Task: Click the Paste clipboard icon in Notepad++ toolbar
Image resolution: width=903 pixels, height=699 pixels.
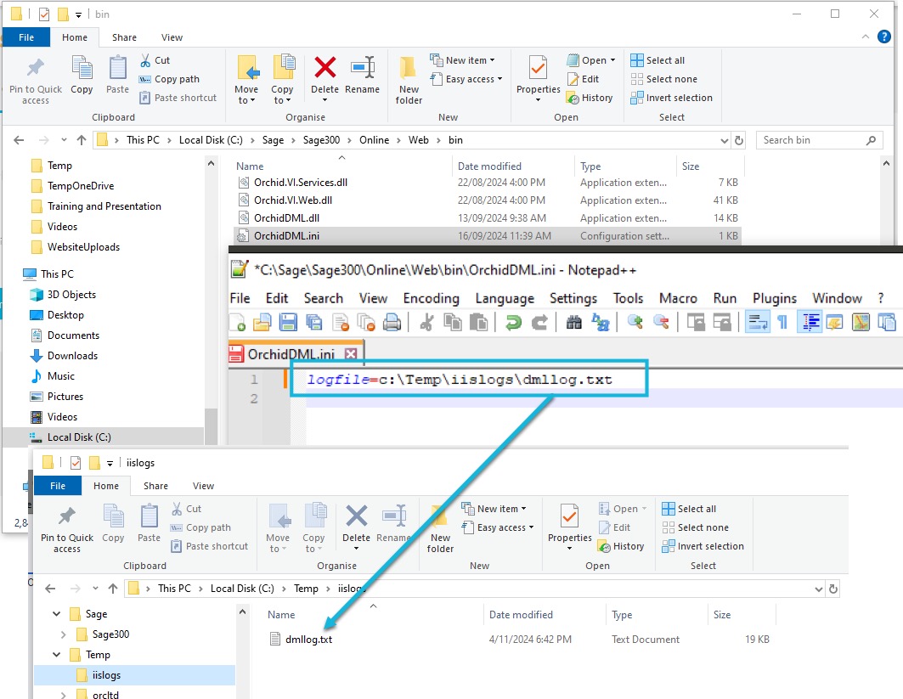Action: [x=478, y=323]
